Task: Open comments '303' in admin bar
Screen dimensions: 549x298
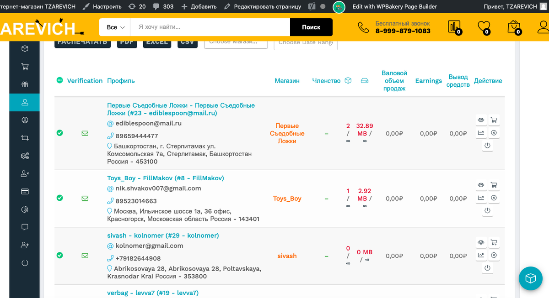Action: (x=163, y=6)
